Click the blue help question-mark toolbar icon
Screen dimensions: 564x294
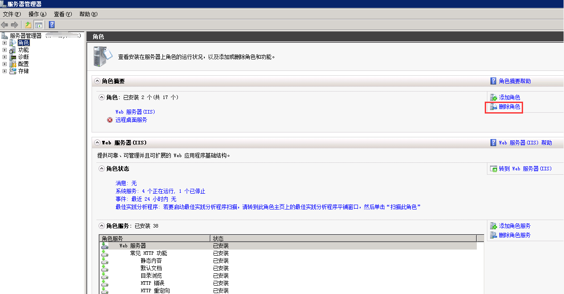click(x=52, y=25)
